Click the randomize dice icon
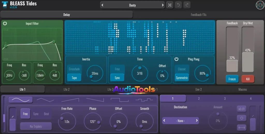265x134 pixels. pyautogui.click(x=170, y=5)
